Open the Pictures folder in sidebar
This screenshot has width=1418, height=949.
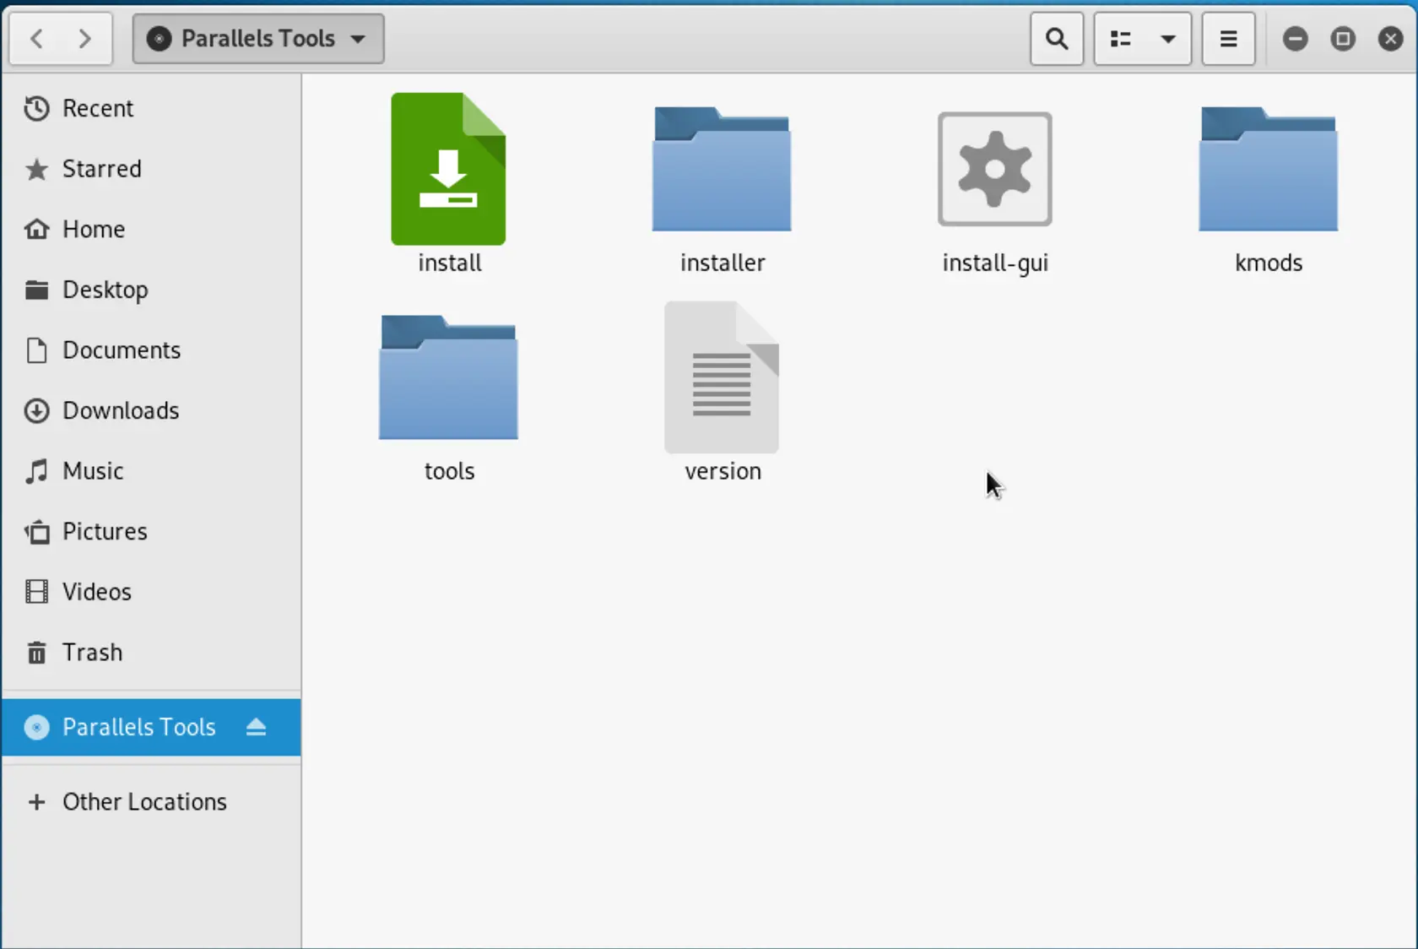[x=151, y=531]
